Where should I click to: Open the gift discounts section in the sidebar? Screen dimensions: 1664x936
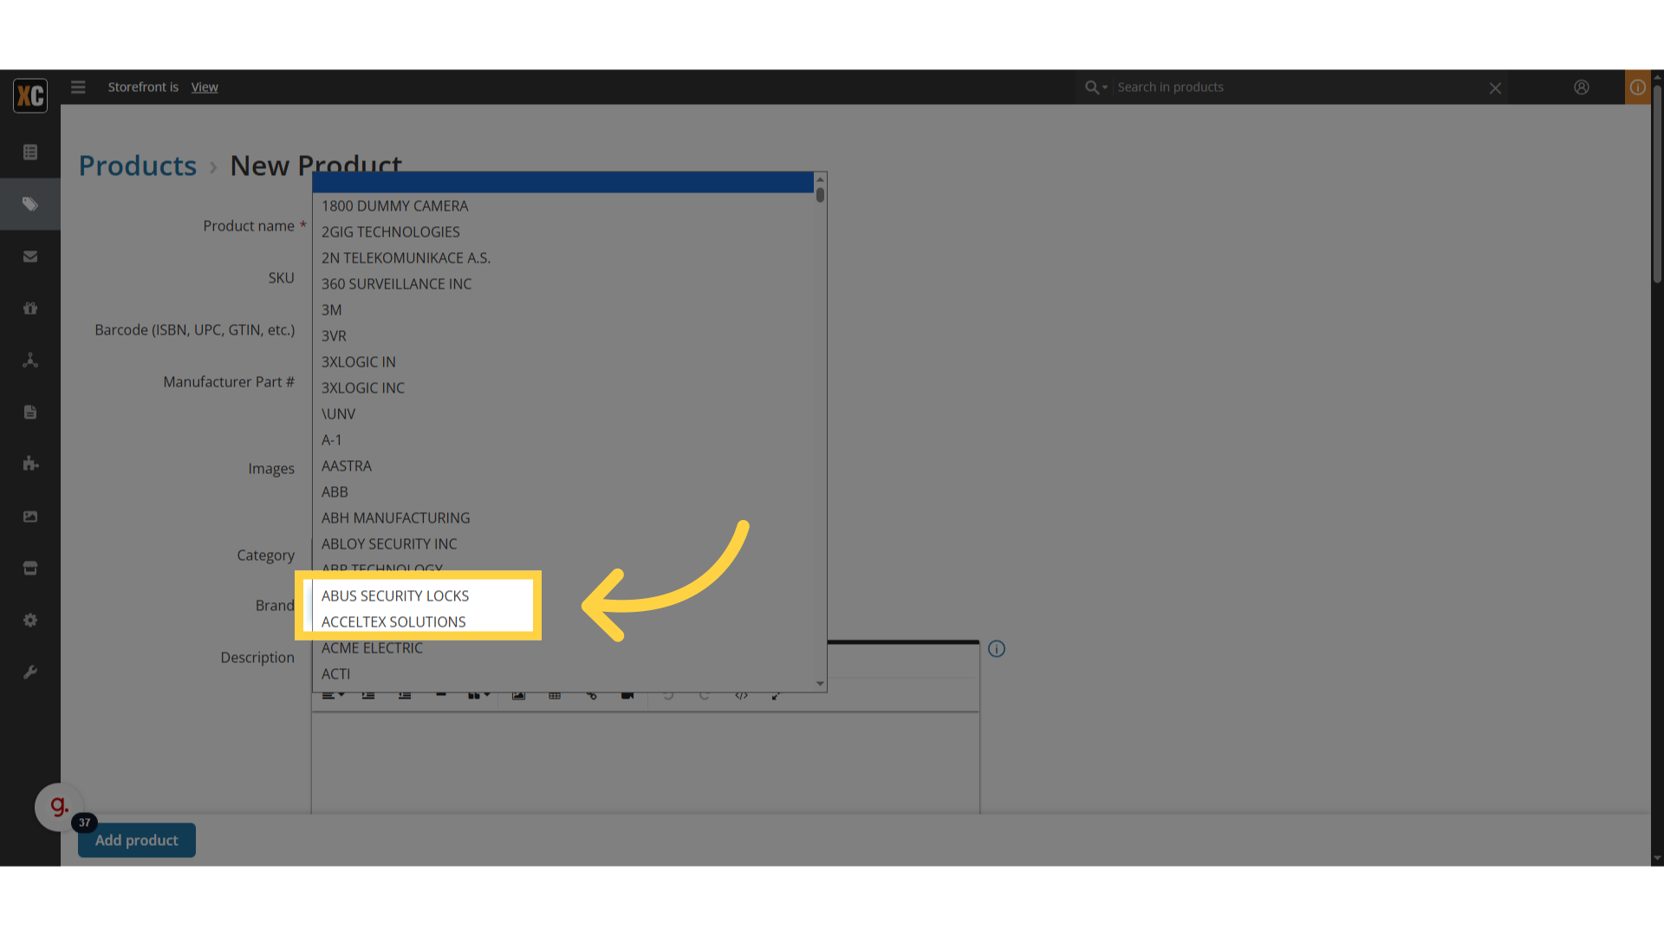click(x=30, y=309)
